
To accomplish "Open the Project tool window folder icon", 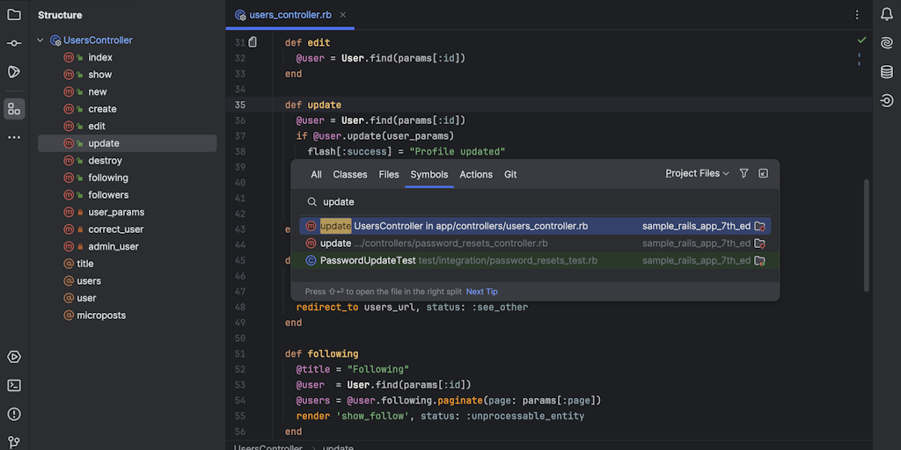I will pos(14,15).
